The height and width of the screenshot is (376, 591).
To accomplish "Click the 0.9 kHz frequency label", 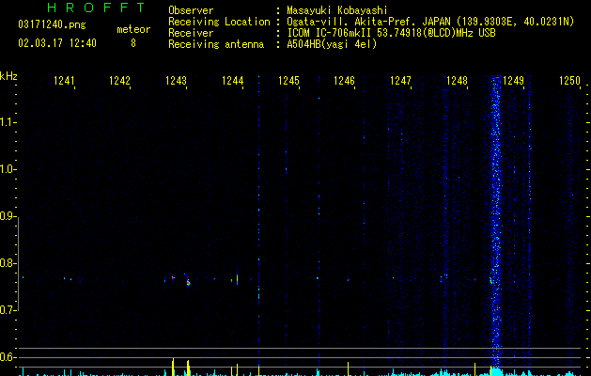I will (8, 216).
